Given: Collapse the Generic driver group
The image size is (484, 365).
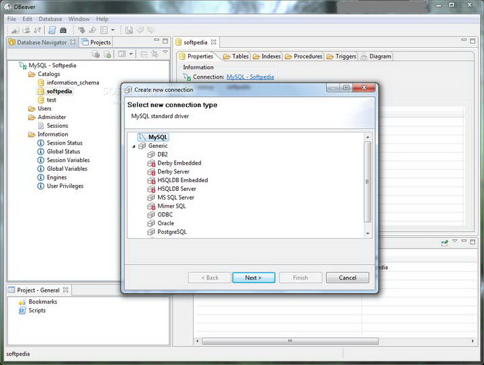Looking at the screenshot, I should (x=134, y=146).
